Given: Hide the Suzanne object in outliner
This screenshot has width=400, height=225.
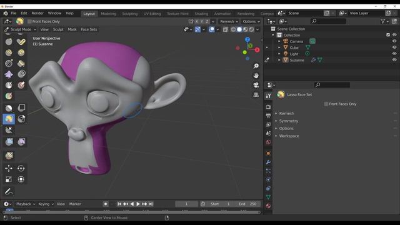Looking at the screenshot, I should pos(394,60).
